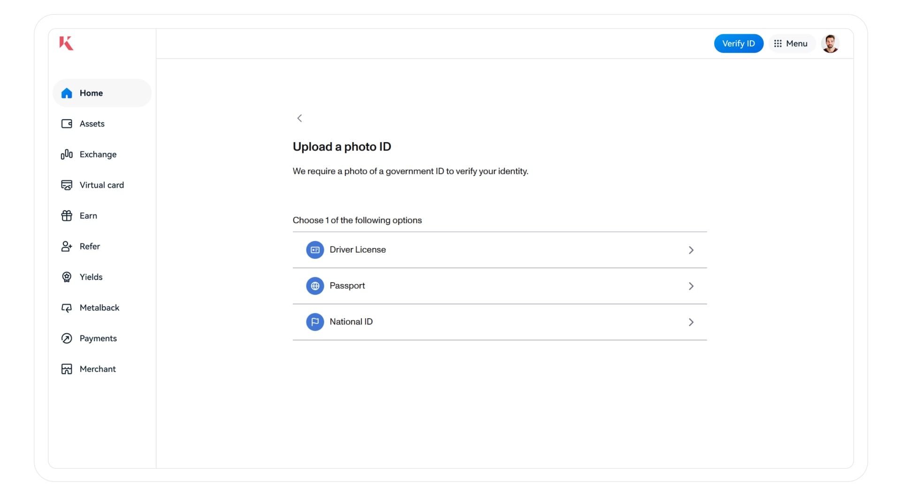Open the Assets sidebar item
The height and width of the screenshot is (496, 901).
(102, 124)
